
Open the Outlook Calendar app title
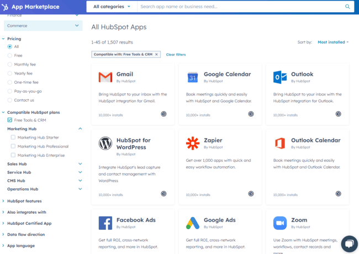315,140
